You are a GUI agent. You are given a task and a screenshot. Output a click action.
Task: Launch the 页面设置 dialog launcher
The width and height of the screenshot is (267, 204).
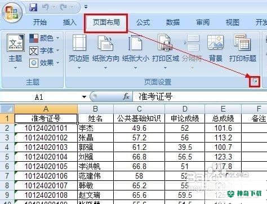point(255,81)
